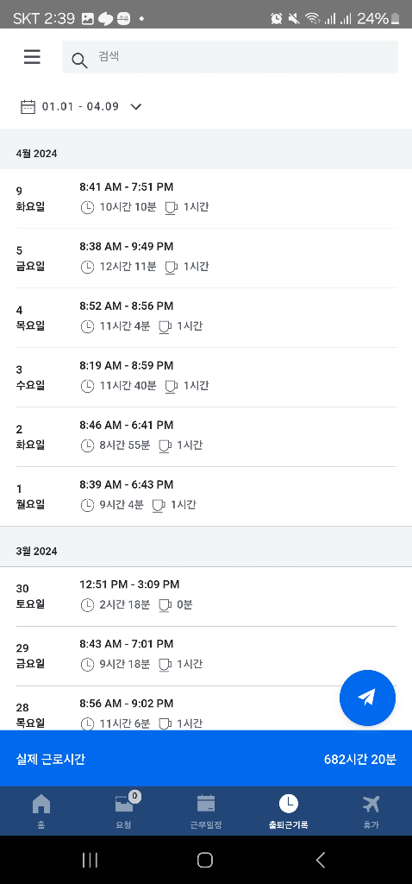Tap the calendar icon beside date range
Image resolution: width=412 pixels, height=884 pixels.
[x=28, y=106]
